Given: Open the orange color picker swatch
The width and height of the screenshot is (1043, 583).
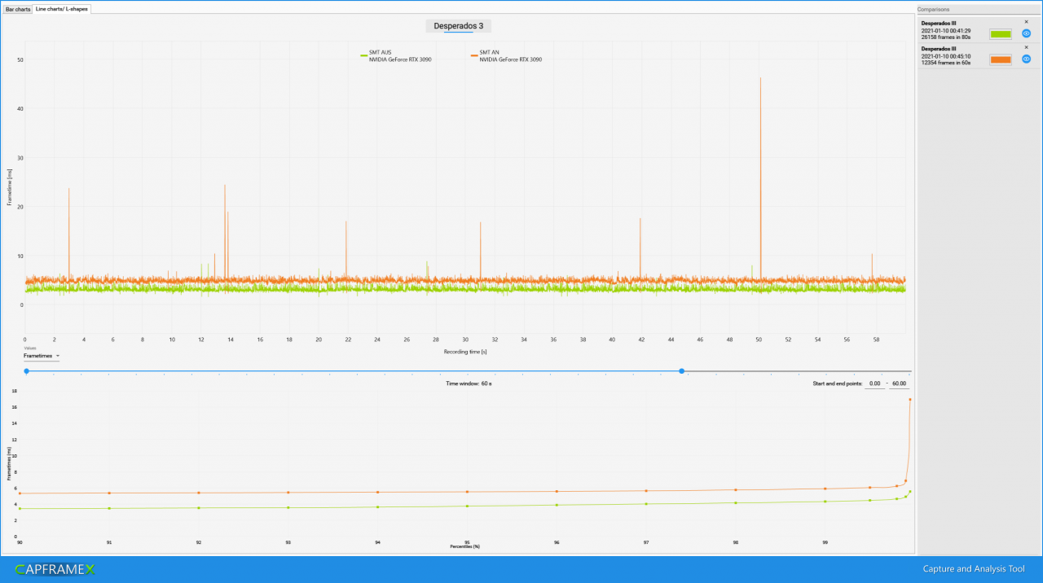Looking at the screenshot, I should pyautogui.click(x=1001, y=59).
